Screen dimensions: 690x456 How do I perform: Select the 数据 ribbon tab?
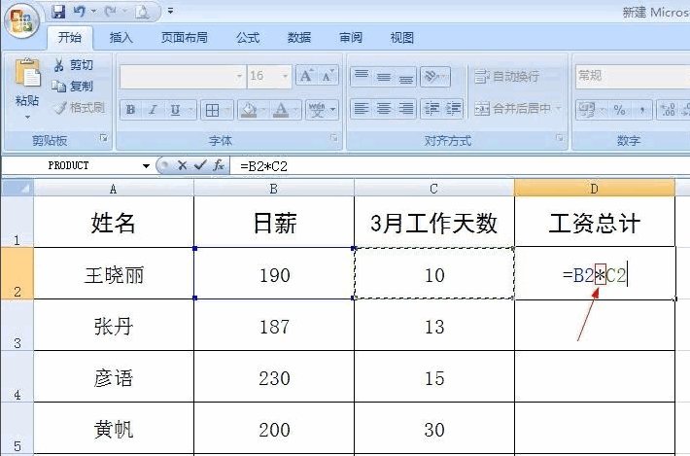(299, 37)
